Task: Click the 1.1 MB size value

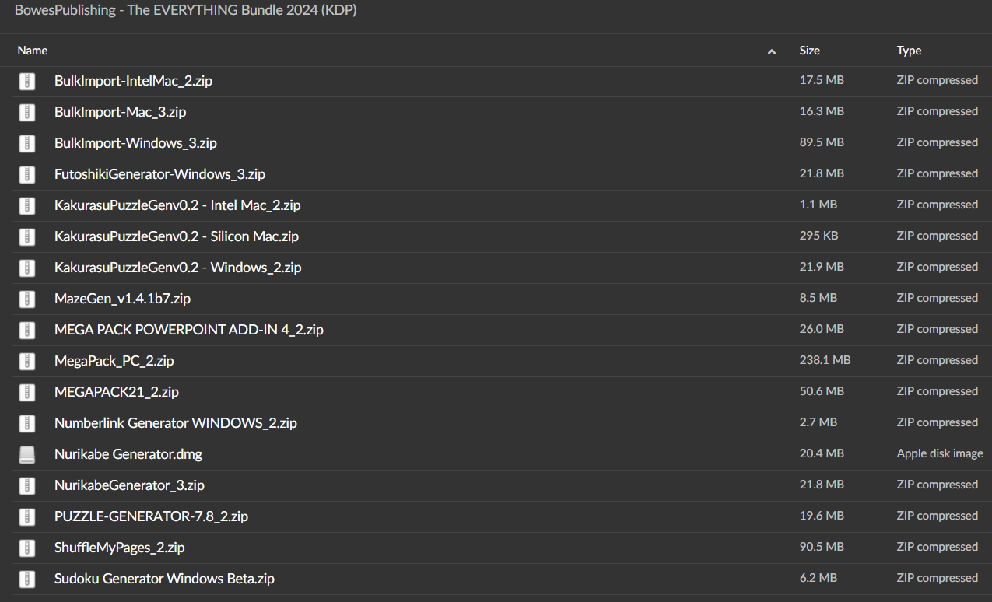Action: tap(818, 205)
